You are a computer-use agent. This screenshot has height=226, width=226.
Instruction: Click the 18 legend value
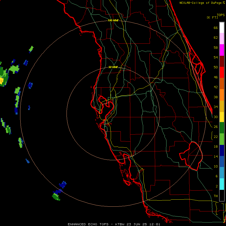(x=216, y=147)
